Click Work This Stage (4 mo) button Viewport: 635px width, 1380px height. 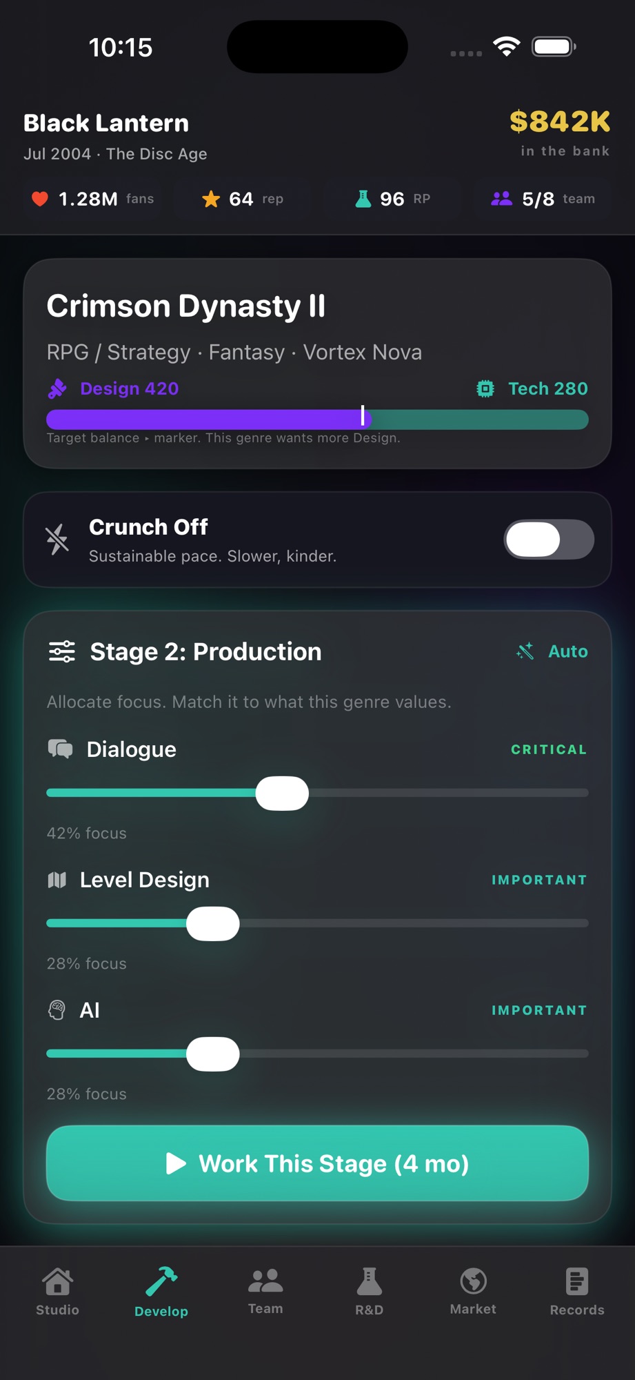pos(317,1163)
